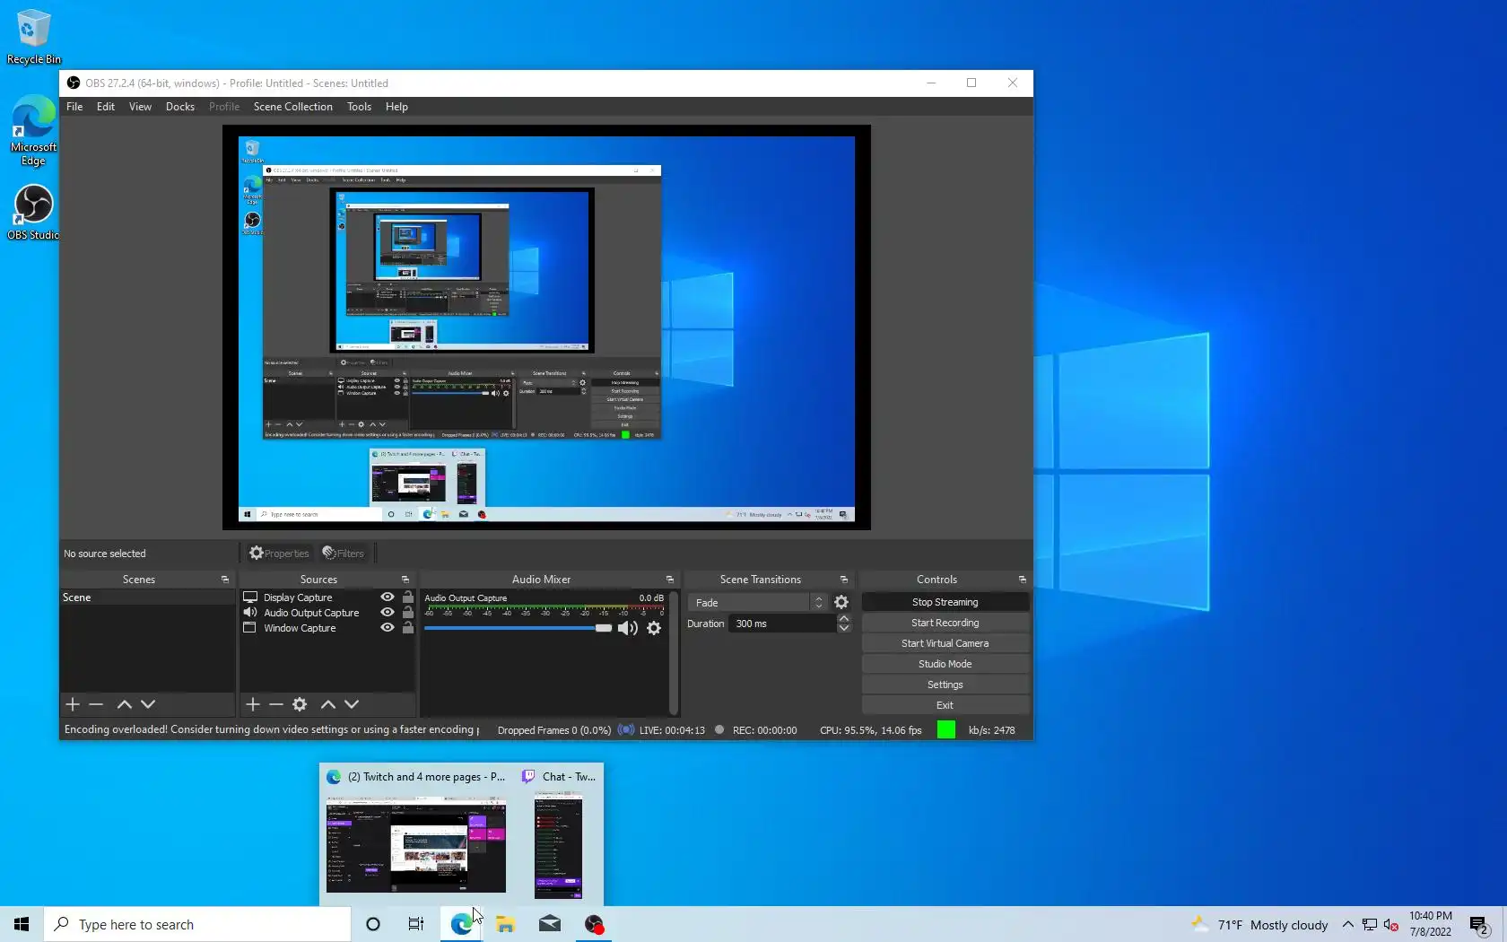The image size is (1507, 942).
Task: Open File Explorer from the taskbar
Action: (505, 924)
